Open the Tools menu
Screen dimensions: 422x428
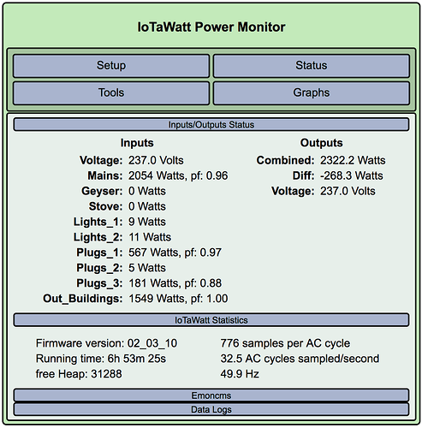tap(111, 93)
